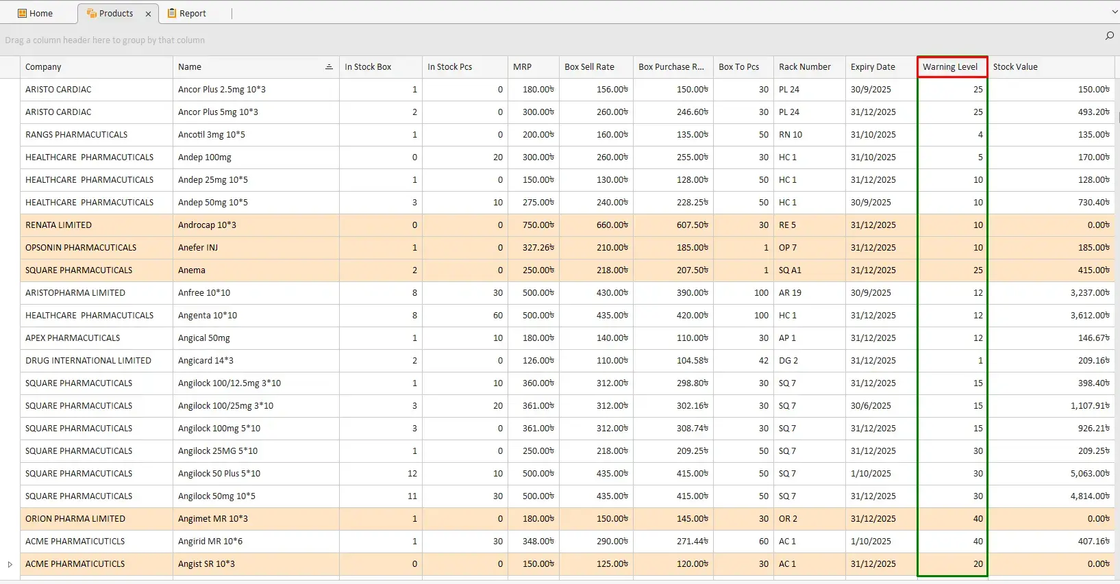The height and width of the screenshot is (584, 1120).
Task: Click the Report tab icon
Action: (x=172, y=13)
